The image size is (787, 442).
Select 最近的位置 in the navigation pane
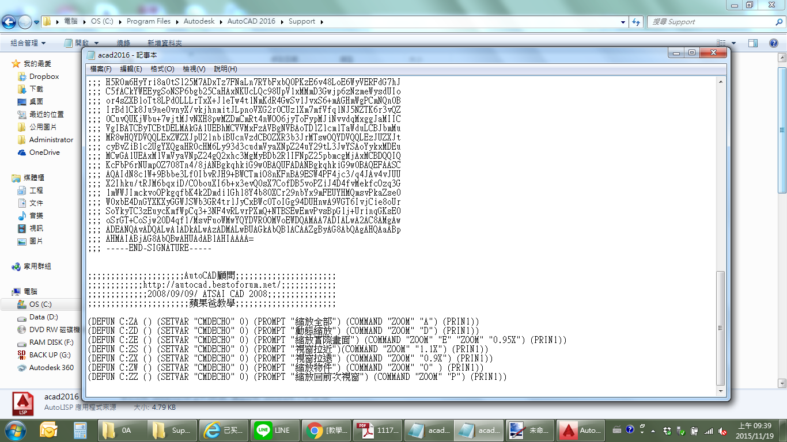[x=47, y=114]
